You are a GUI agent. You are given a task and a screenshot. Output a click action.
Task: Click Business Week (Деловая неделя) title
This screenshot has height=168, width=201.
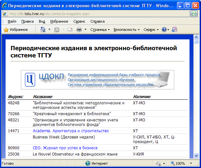64,137
